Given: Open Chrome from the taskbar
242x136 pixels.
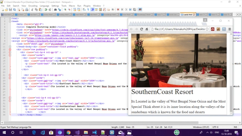Looking at the screenshot, I should point(69,132).
